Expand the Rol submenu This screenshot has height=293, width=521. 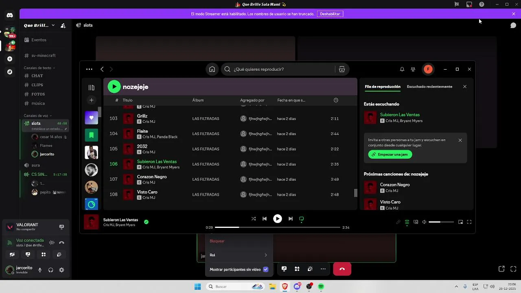(x=239, y=255)
